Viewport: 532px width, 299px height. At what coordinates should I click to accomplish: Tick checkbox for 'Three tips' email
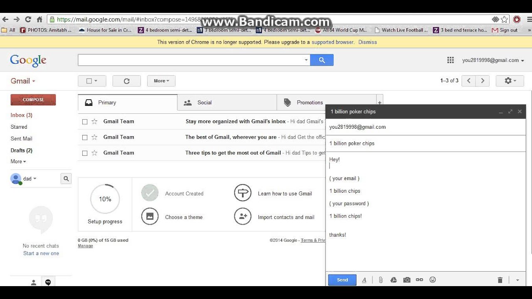85,153
